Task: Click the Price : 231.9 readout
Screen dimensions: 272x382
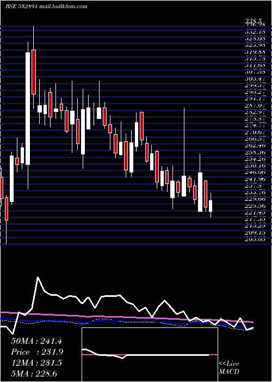Action: [x=37, y=352]
